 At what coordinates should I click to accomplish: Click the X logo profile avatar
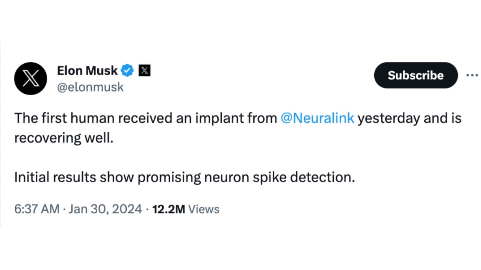pyautogui.click(x=30, y=78)
